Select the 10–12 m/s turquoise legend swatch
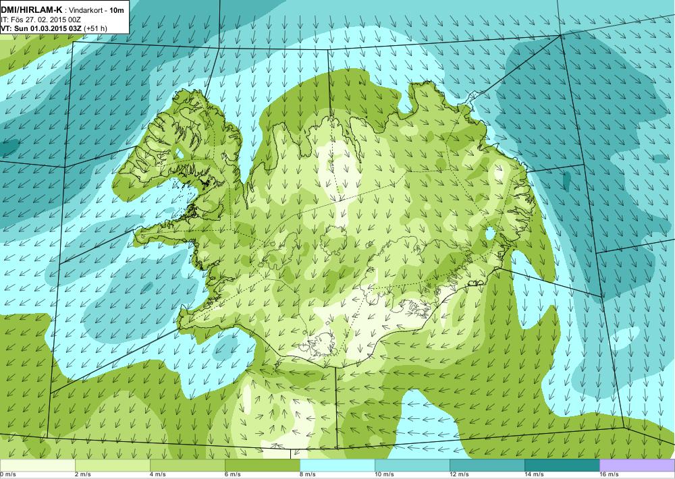675x479 pixels. 412,466
